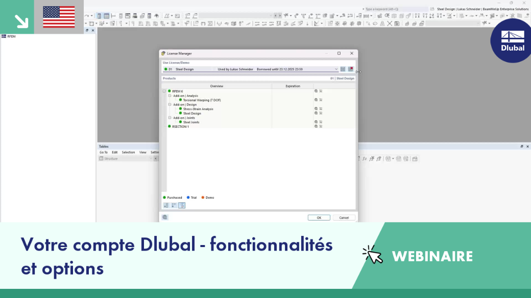Select the 'RFEM 6' product row label
This screenshot has width=531, height=298.
(x=178, y=91)
